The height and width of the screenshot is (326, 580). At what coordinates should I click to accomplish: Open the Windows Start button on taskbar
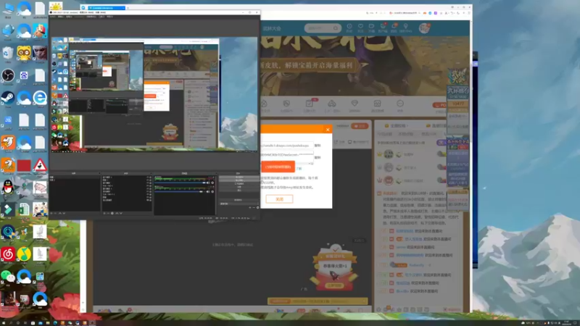[x=3, y=322]
